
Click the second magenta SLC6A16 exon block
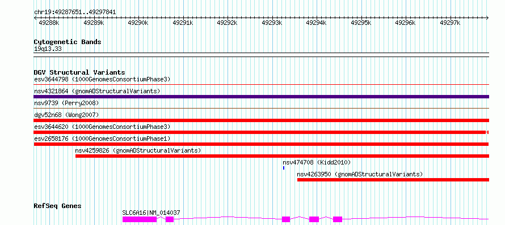click(170, 219)
